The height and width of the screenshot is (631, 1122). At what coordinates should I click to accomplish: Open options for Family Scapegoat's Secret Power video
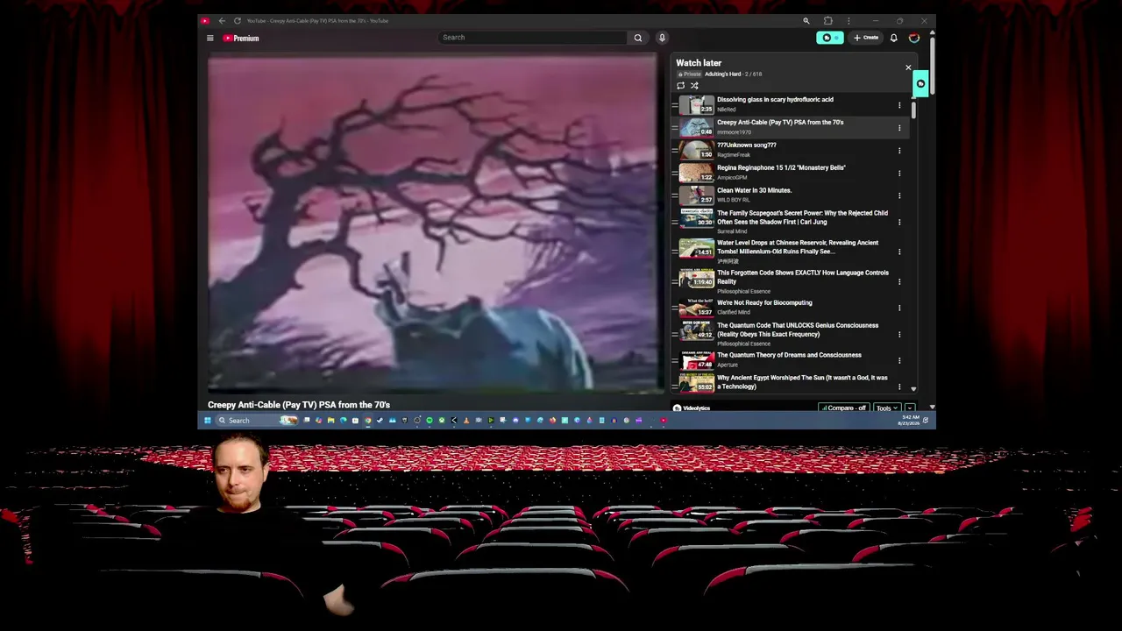[898, 222]
